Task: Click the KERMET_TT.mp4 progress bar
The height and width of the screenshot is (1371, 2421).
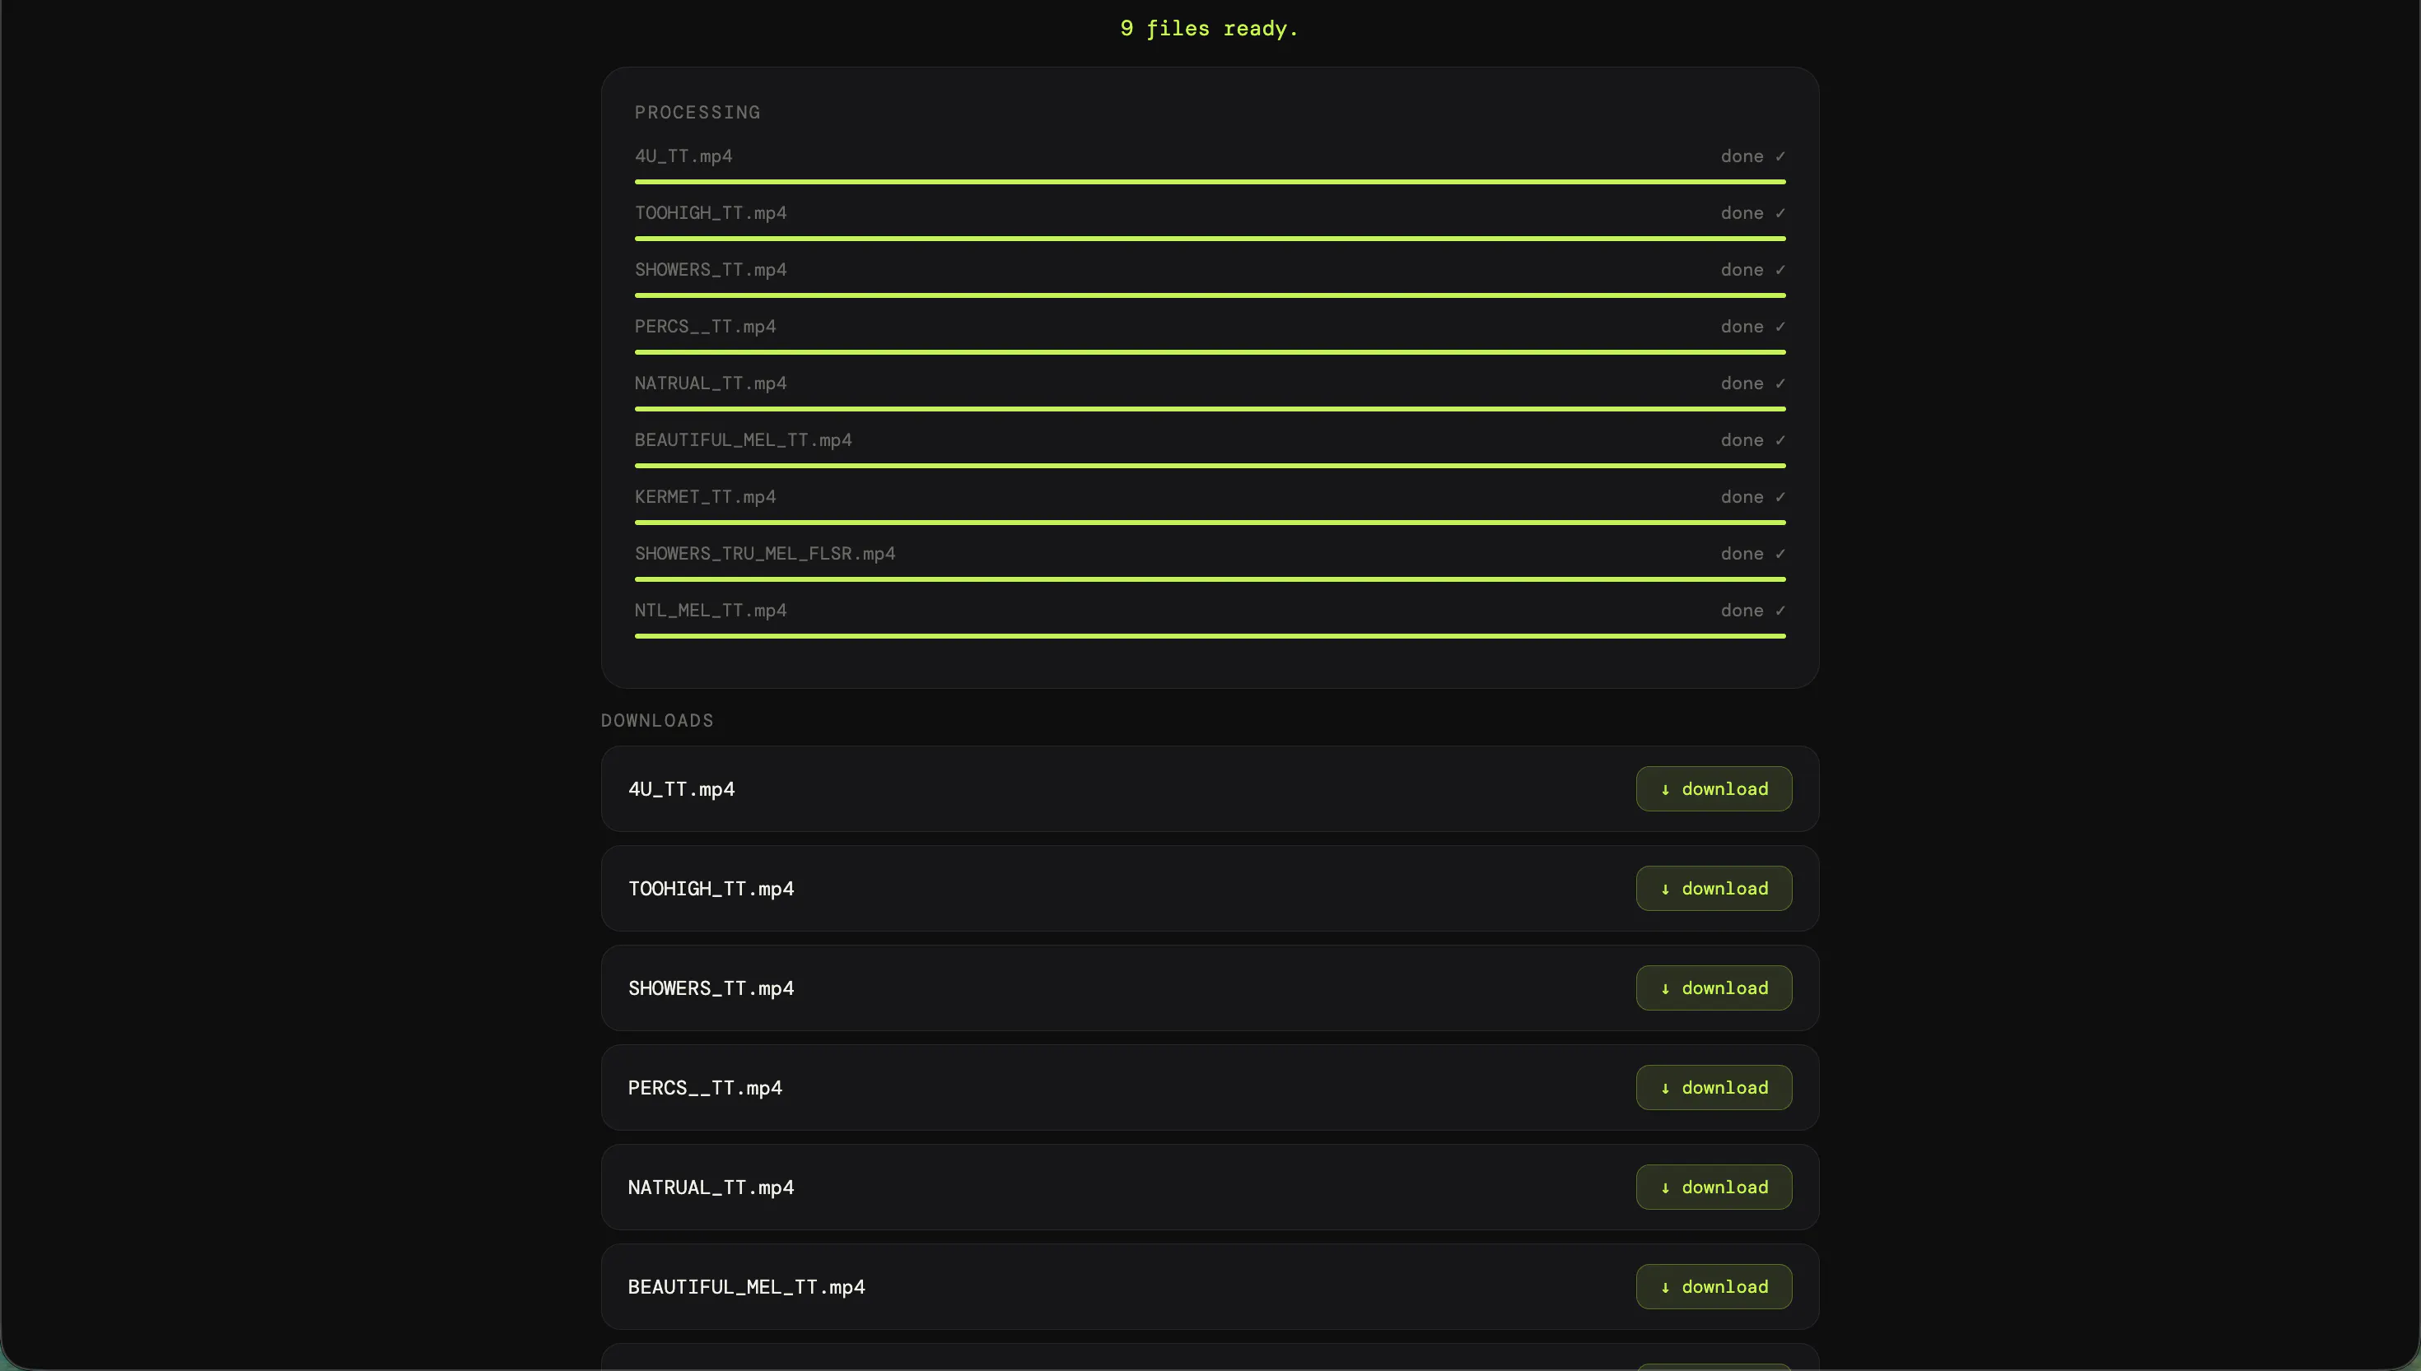Action: 1210,522
